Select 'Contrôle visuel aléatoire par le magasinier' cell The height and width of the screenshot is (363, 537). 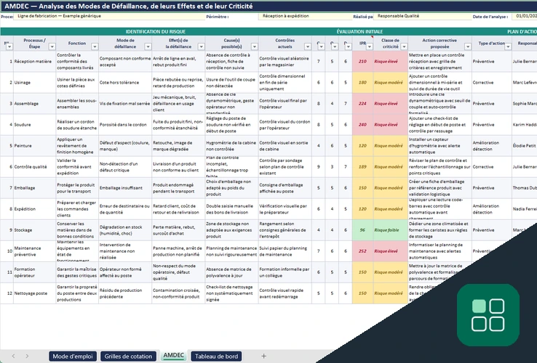coord(285,62)
